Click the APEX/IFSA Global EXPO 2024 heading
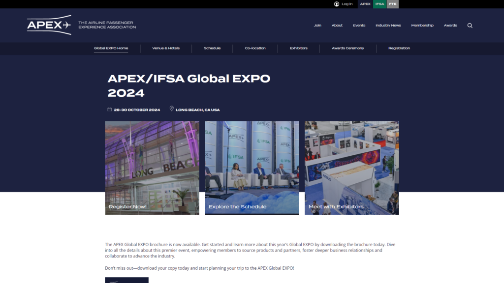The height and width of the screenshot is (283, 504). pyautogui.click(x=189, y=85)
